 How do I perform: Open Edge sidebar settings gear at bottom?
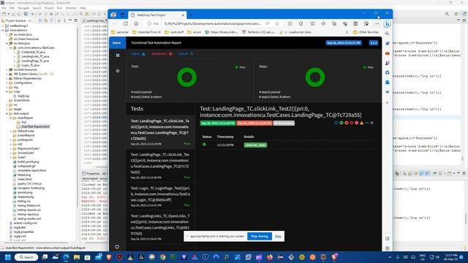[387, 248]
